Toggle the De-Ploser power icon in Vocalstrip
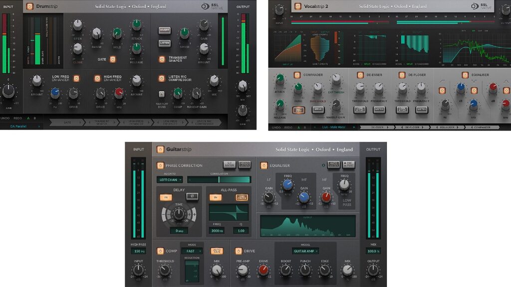Screen dimensions: 511x287 point(402,74)
